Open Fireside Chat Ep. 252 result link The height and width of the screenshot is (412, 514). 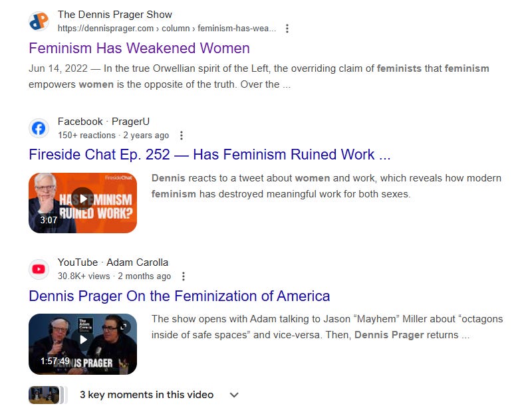coord(210,155)
